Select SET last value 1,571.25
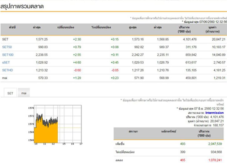227x163 pixels. click(x=42, y=39)
